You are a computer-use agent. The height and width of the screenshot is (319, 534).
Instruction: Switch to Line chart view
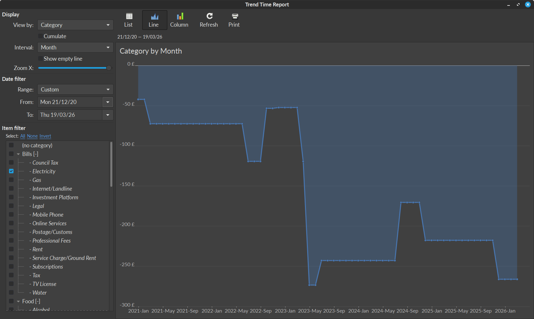(x=154, y=20)
